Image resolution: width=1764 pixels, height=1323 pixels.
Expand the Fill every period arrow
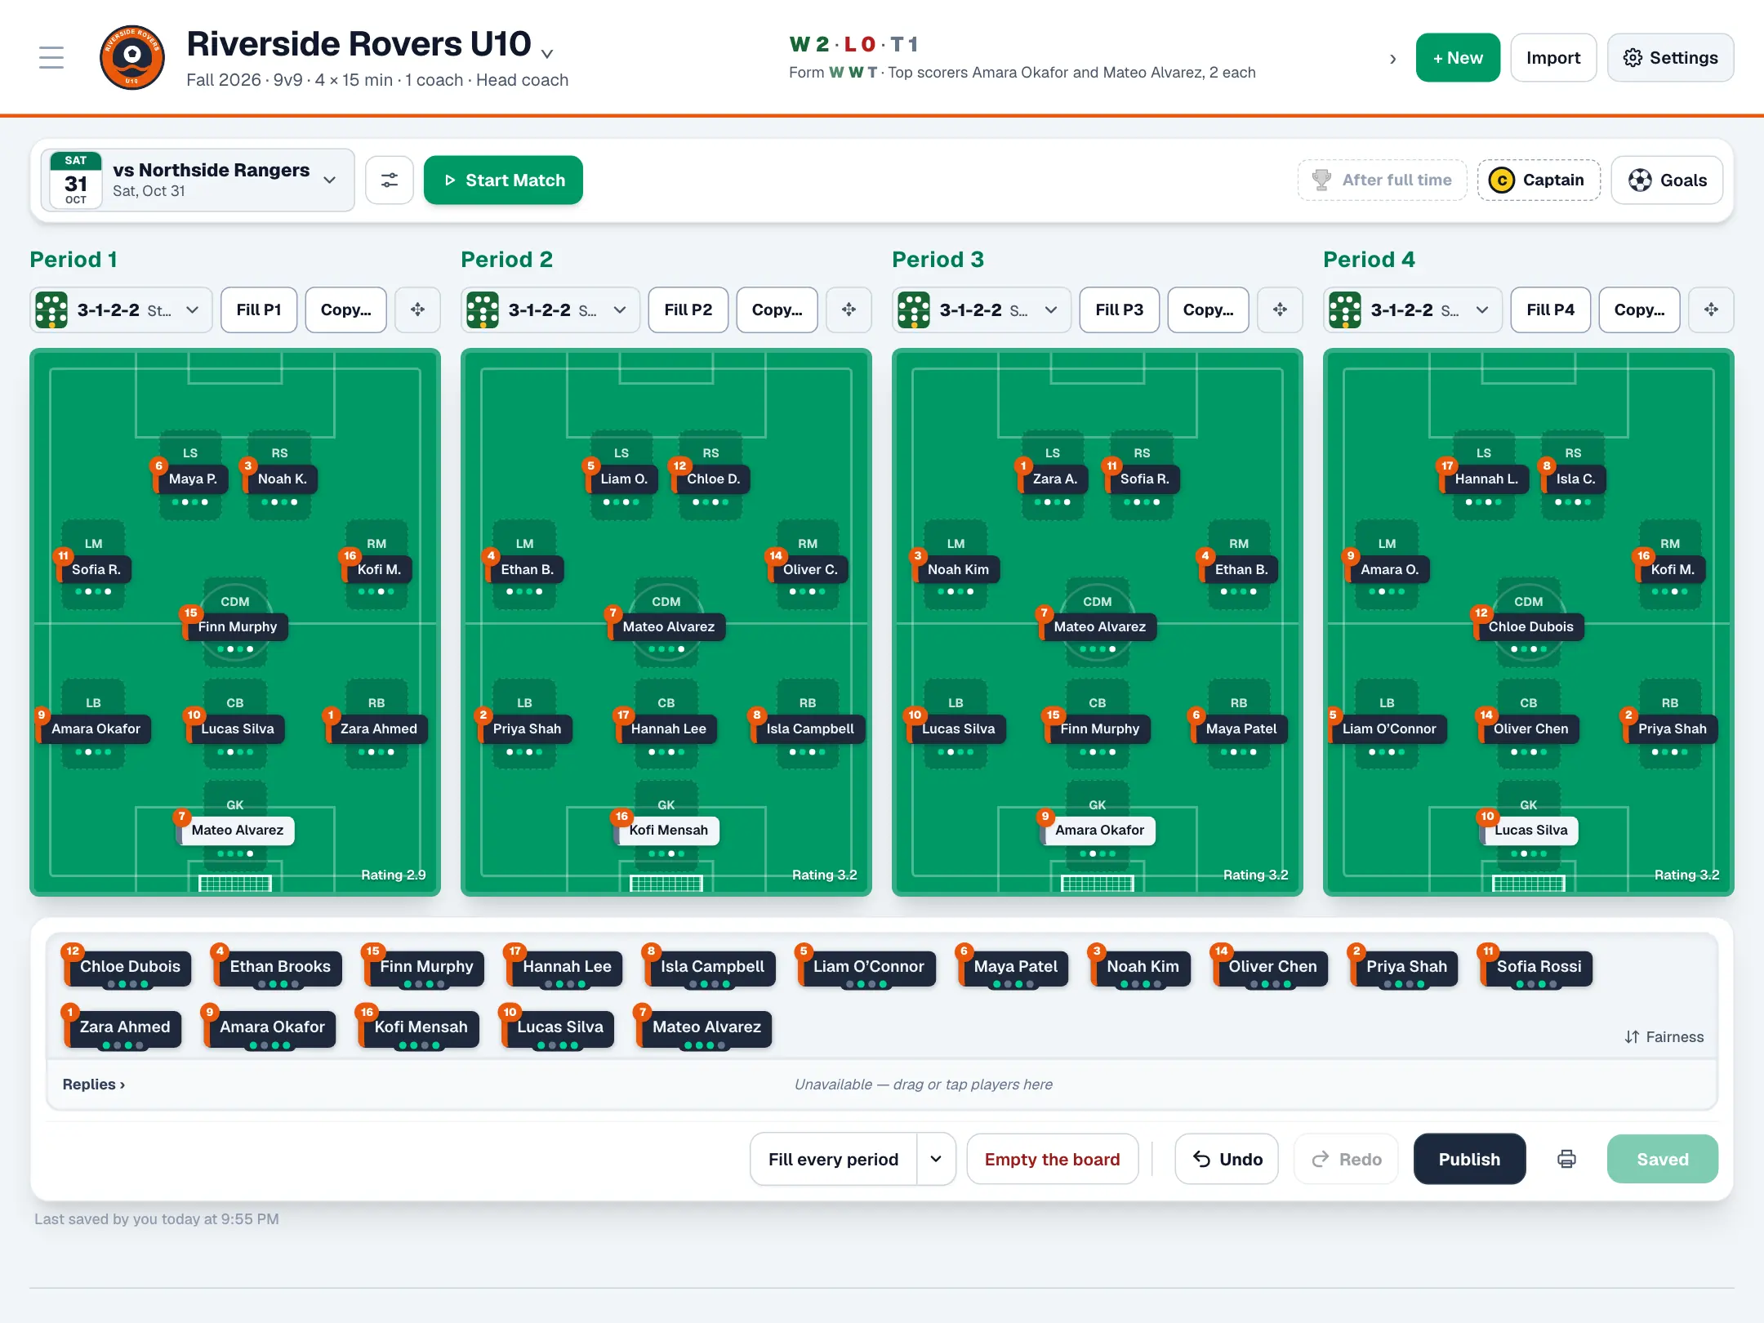pyautogui.click(x=936, y=1159)
